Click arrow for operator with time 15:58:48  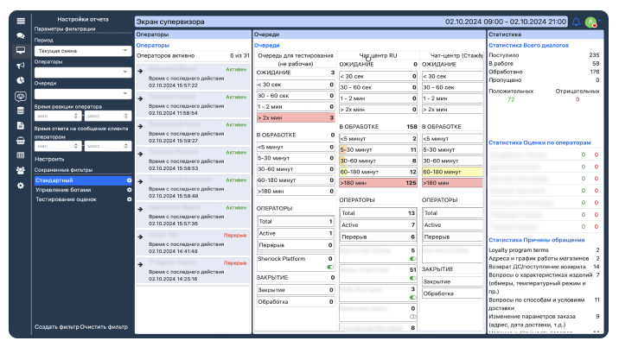[140, 181]
